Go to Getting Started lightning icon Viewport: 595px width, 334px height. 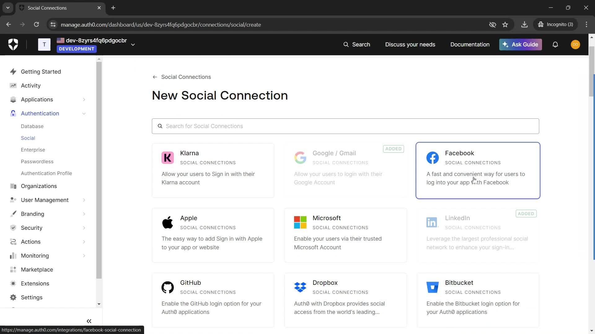click(x=13, y=72)
